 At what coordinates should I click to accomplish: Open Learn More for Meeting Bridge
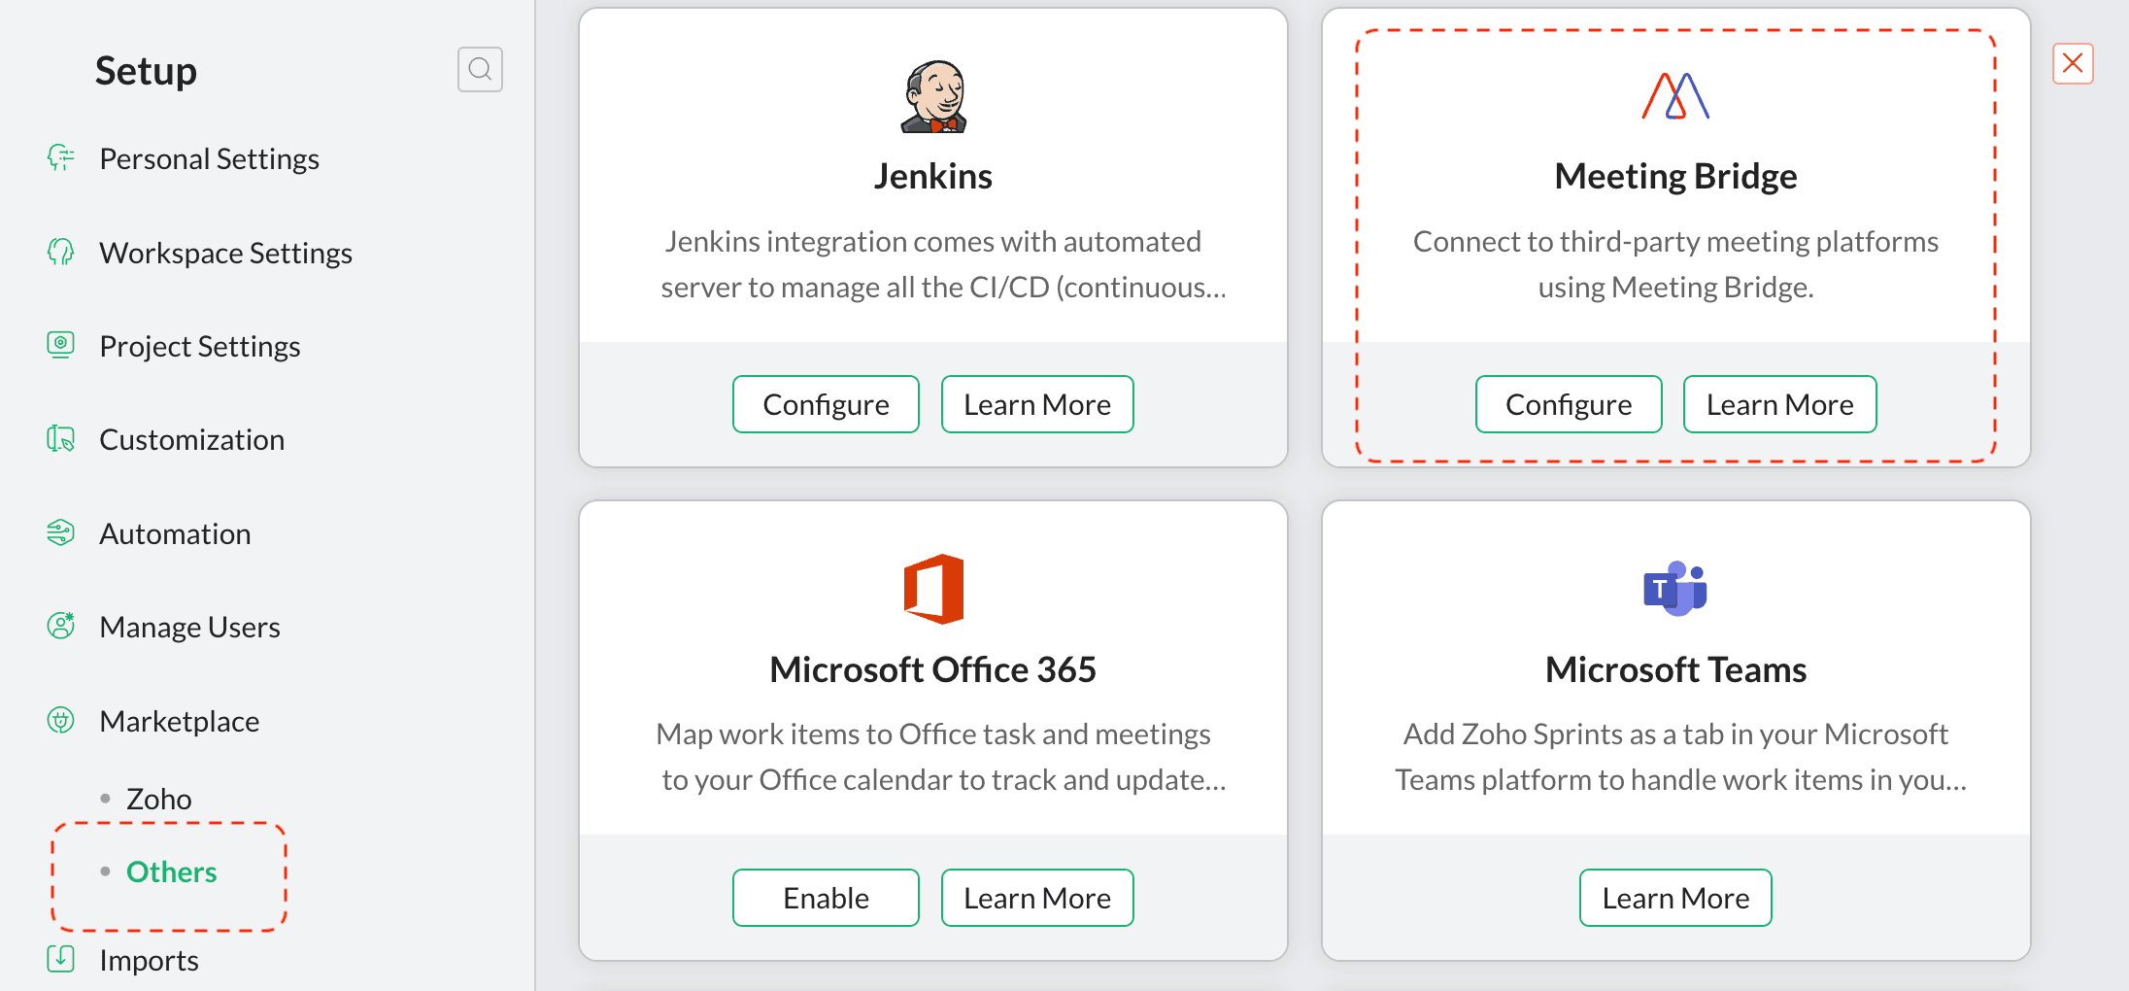[1779, 404]
